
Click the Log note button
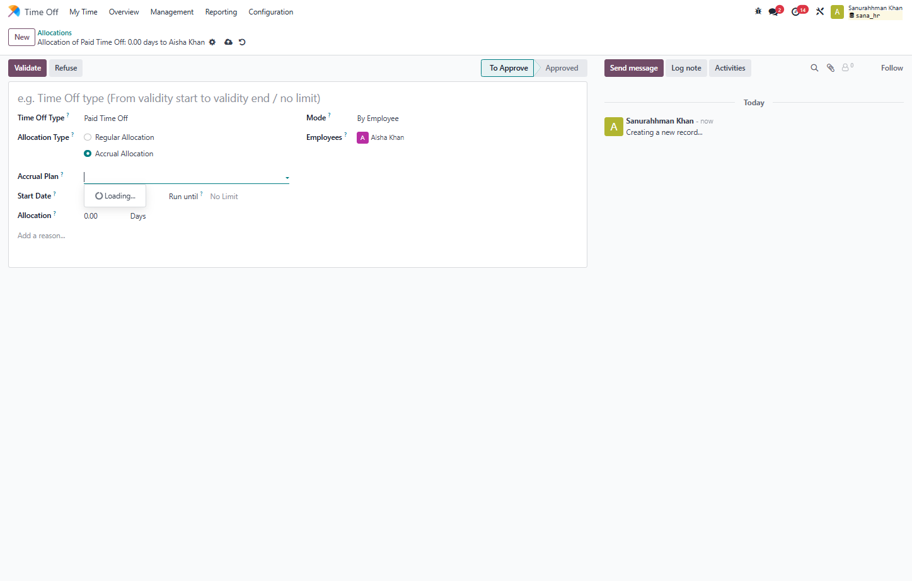[x=686, y=68]
